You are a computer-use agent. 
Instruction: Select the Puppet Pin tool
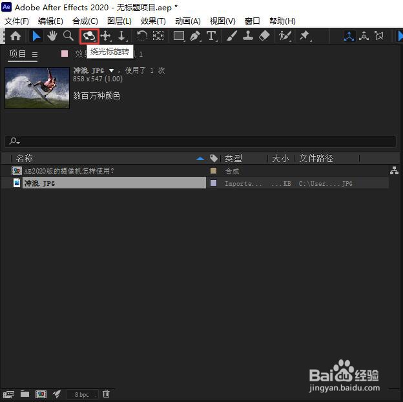pos(305,36)
